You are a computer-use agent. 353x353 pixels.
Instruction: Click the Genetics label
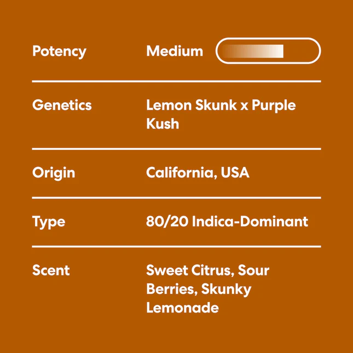click(62, 105)
